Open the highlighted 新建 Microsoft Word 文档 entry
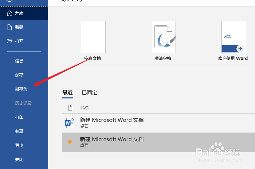Image resolution: width=255 pixels, height=169 pixels. click(x=158, y=142)
